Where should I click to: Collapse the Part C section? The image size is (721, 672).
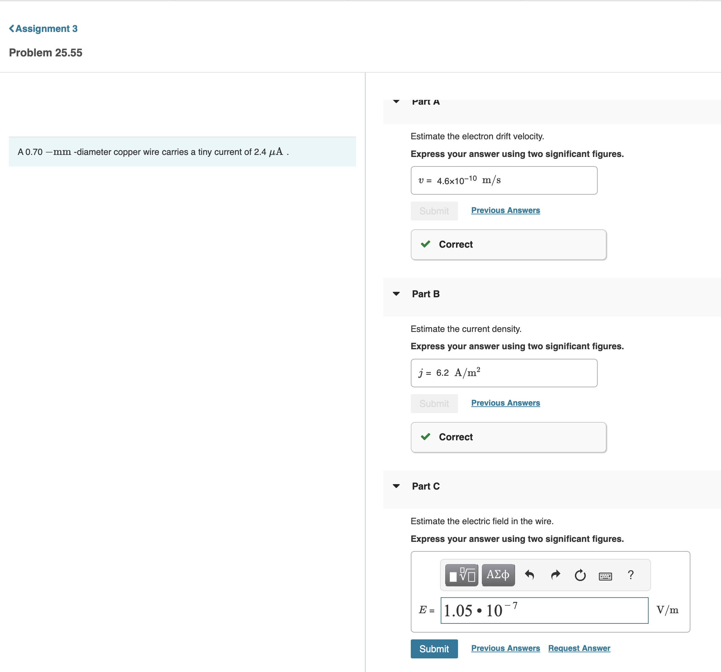(x=396, y=486)
